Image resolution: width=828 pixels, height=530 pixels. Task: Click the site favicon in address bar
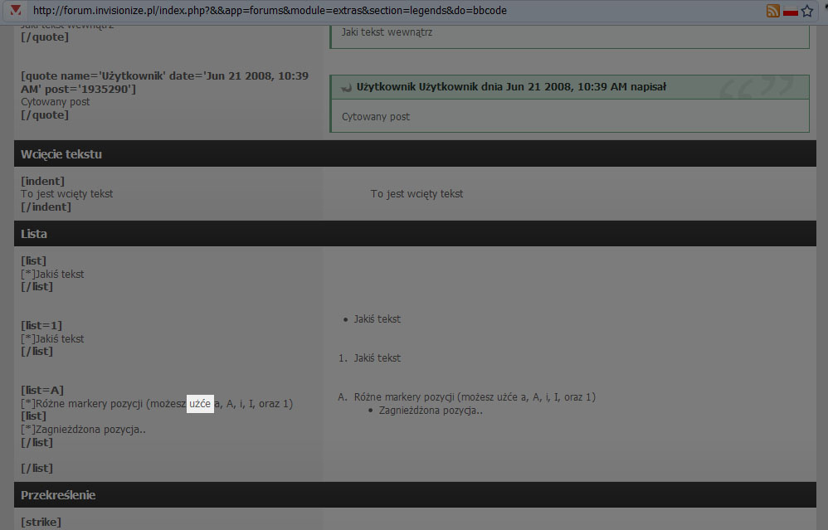[x=15, y=11]
